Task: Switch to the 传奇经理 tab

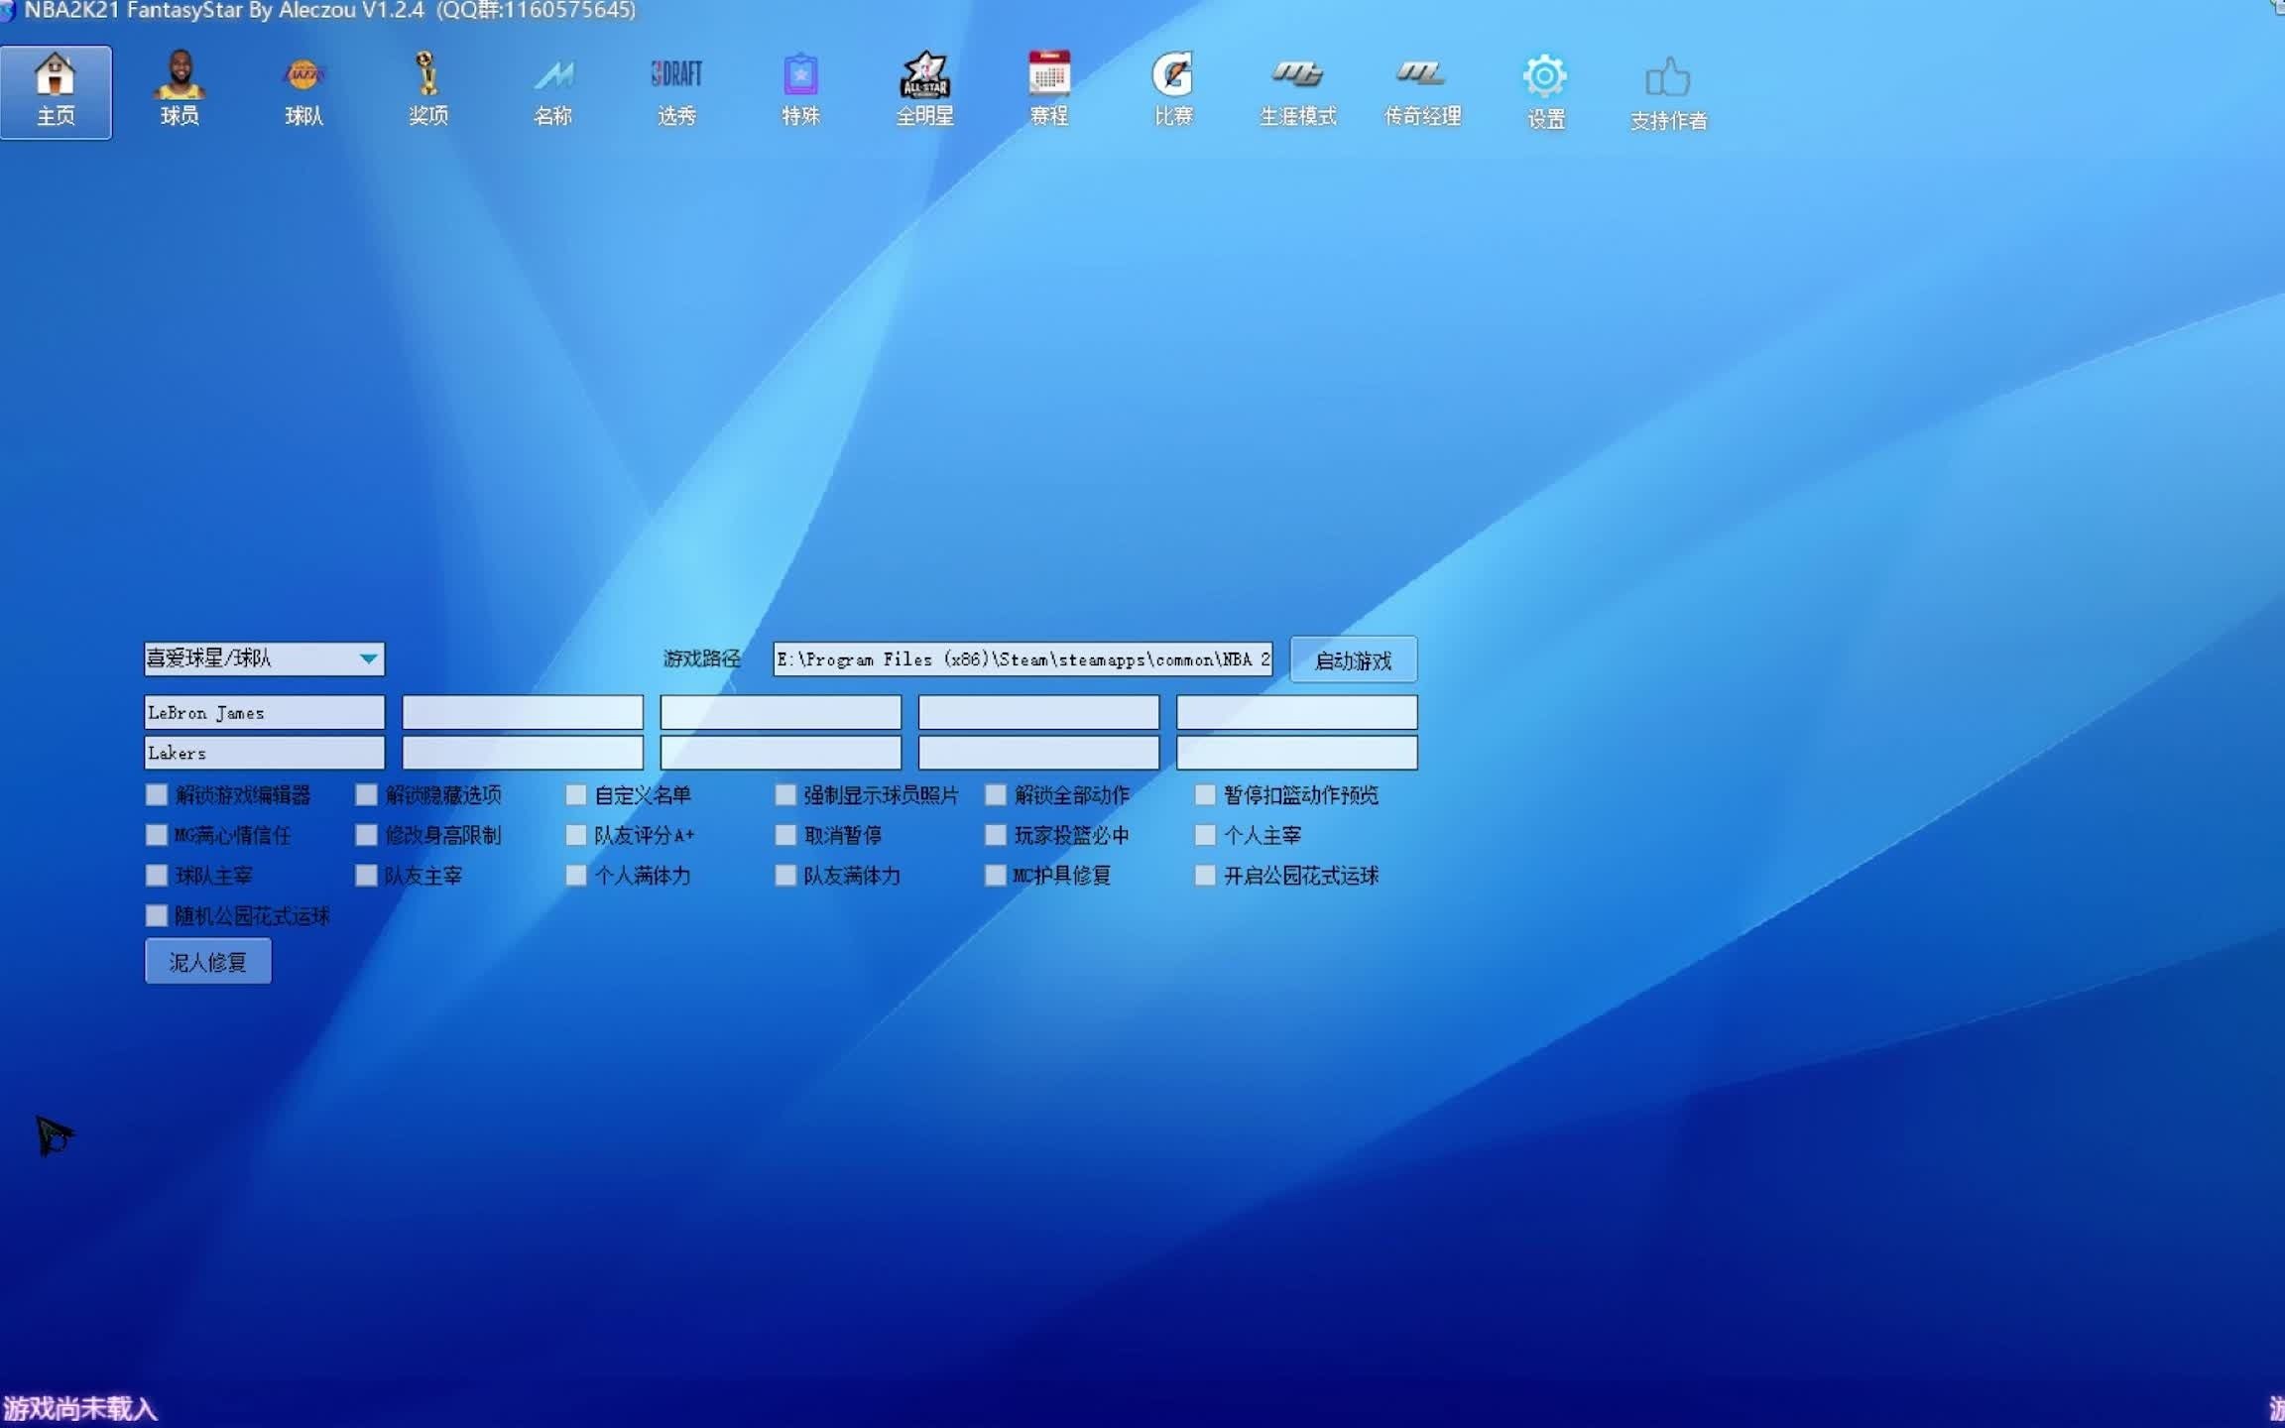Action: (x=1422, y=91)
